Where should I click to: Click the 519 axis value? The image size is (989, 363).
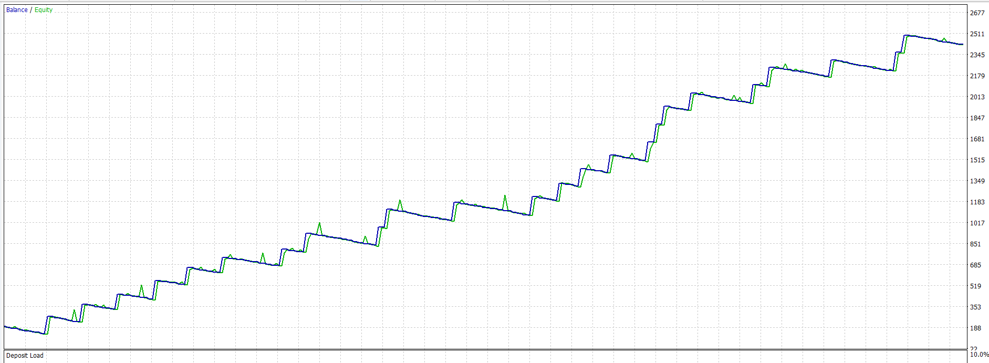[975, 286]
